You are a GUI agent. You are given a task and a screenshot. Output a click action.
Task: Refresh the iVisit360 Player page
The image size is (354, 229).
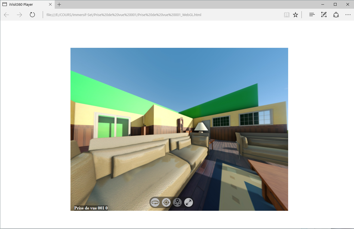(32, 15)
